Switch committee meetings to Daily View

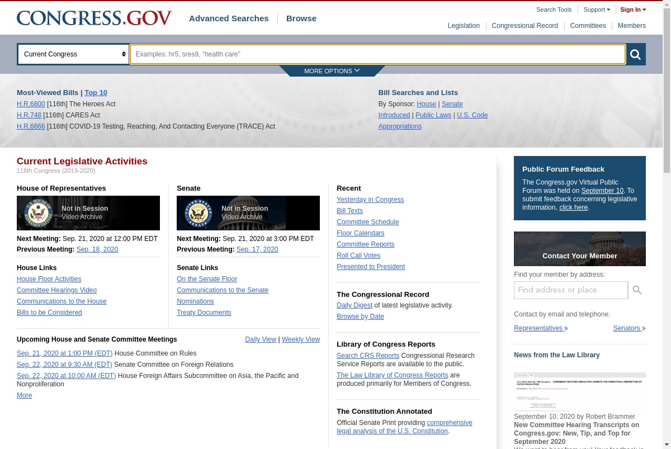(261, 339)
